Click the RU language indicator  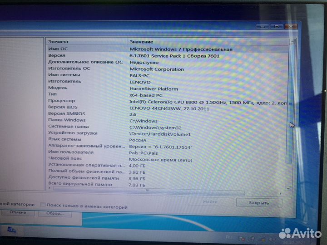pyautogui.click(x=229, y=237)
